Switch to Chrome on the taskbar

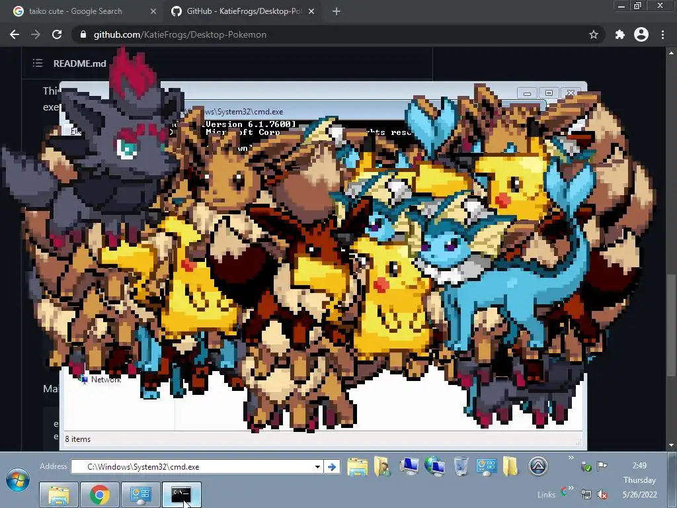pyautogui.click(x=99, y=495)
